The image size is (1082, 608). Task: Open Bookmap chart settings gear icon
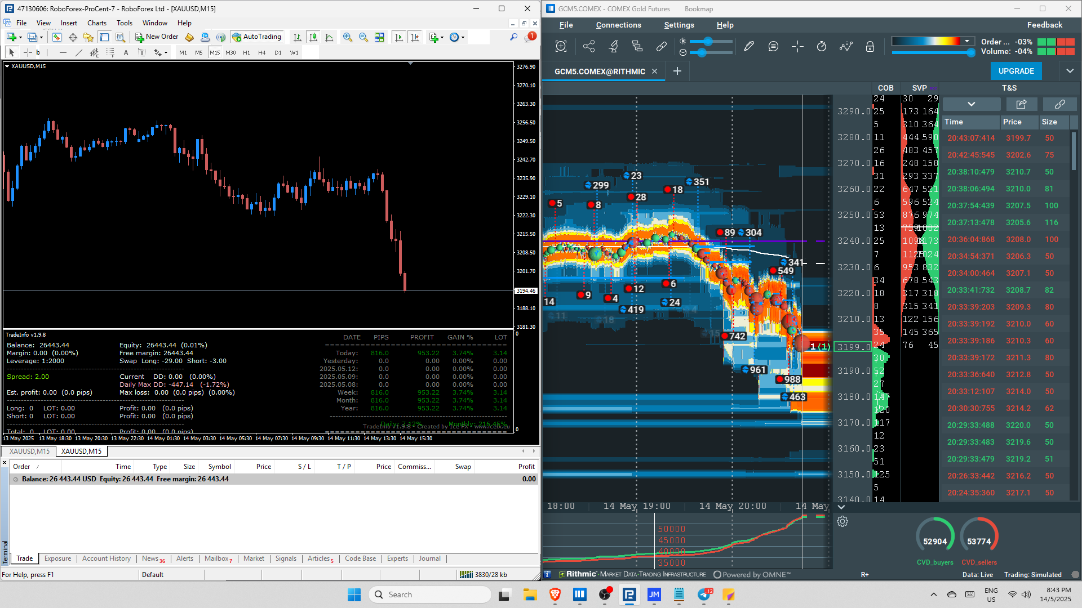click(x=842, y=521)
